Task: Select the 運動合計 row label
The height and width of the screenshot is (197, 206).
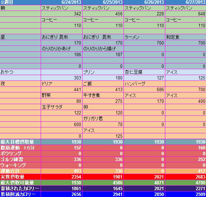Action: tap(20, 171)
